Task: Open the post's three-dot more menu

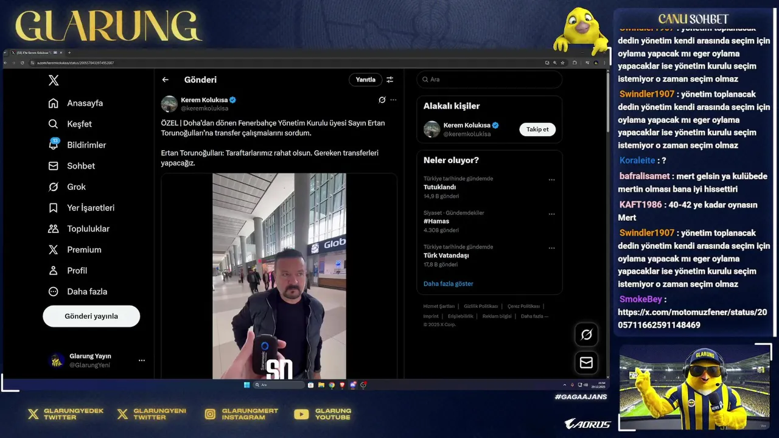Action: 393,100
